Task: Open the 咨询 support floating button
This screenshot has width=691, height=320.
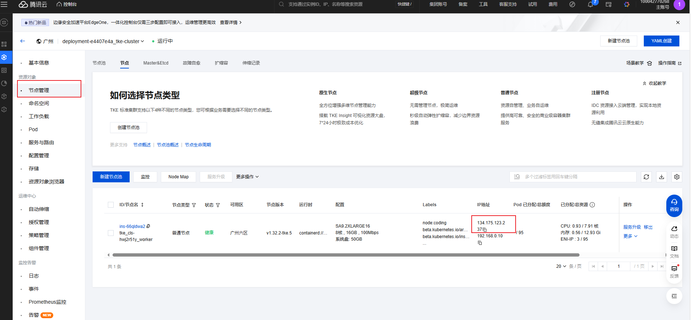Action: coord(674,205)
